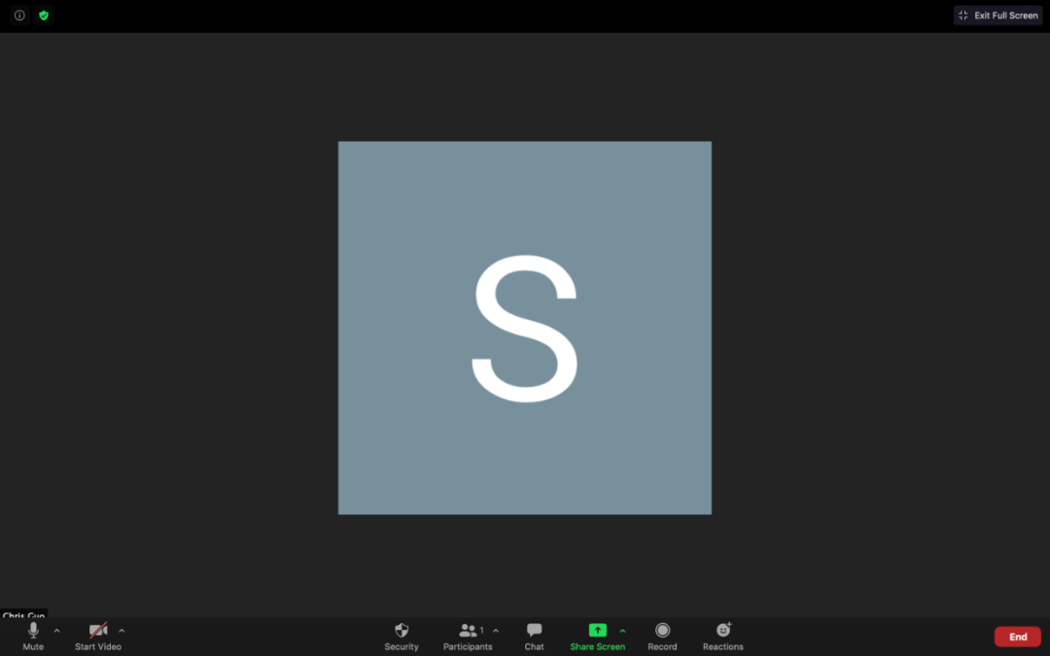Open the Security menu

click(402, 637)
